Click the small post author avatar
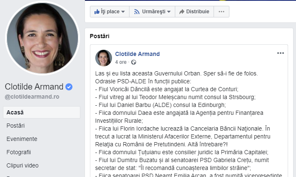 pos(104,58)
